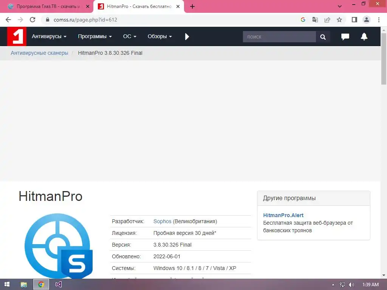Open volume control tray icon
The image size is (387, 290).
[351, 285]
